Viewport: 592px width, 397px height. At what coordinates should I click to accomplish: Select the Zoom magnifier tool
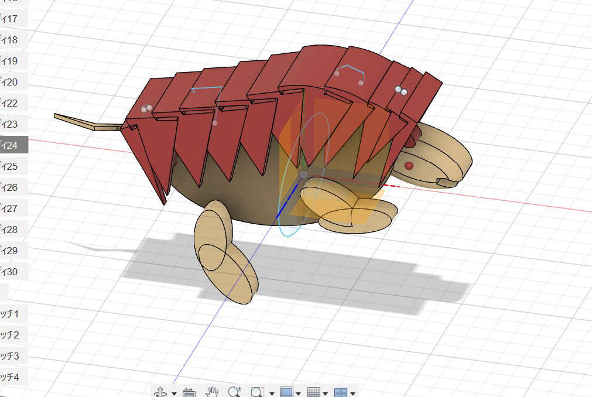[x=234, y=392]
